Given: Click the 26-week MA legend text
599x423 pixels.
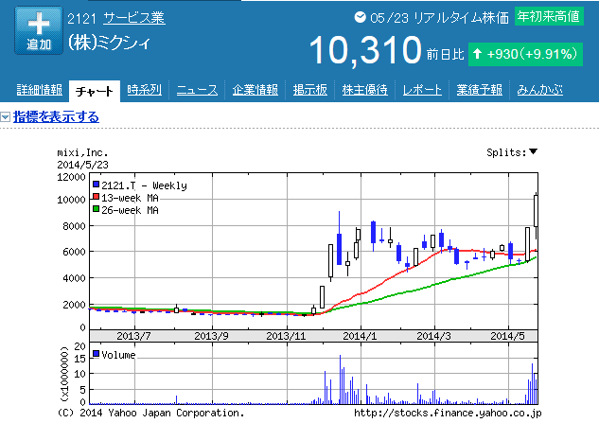Looking at the screenshot, I should (130, 210).
